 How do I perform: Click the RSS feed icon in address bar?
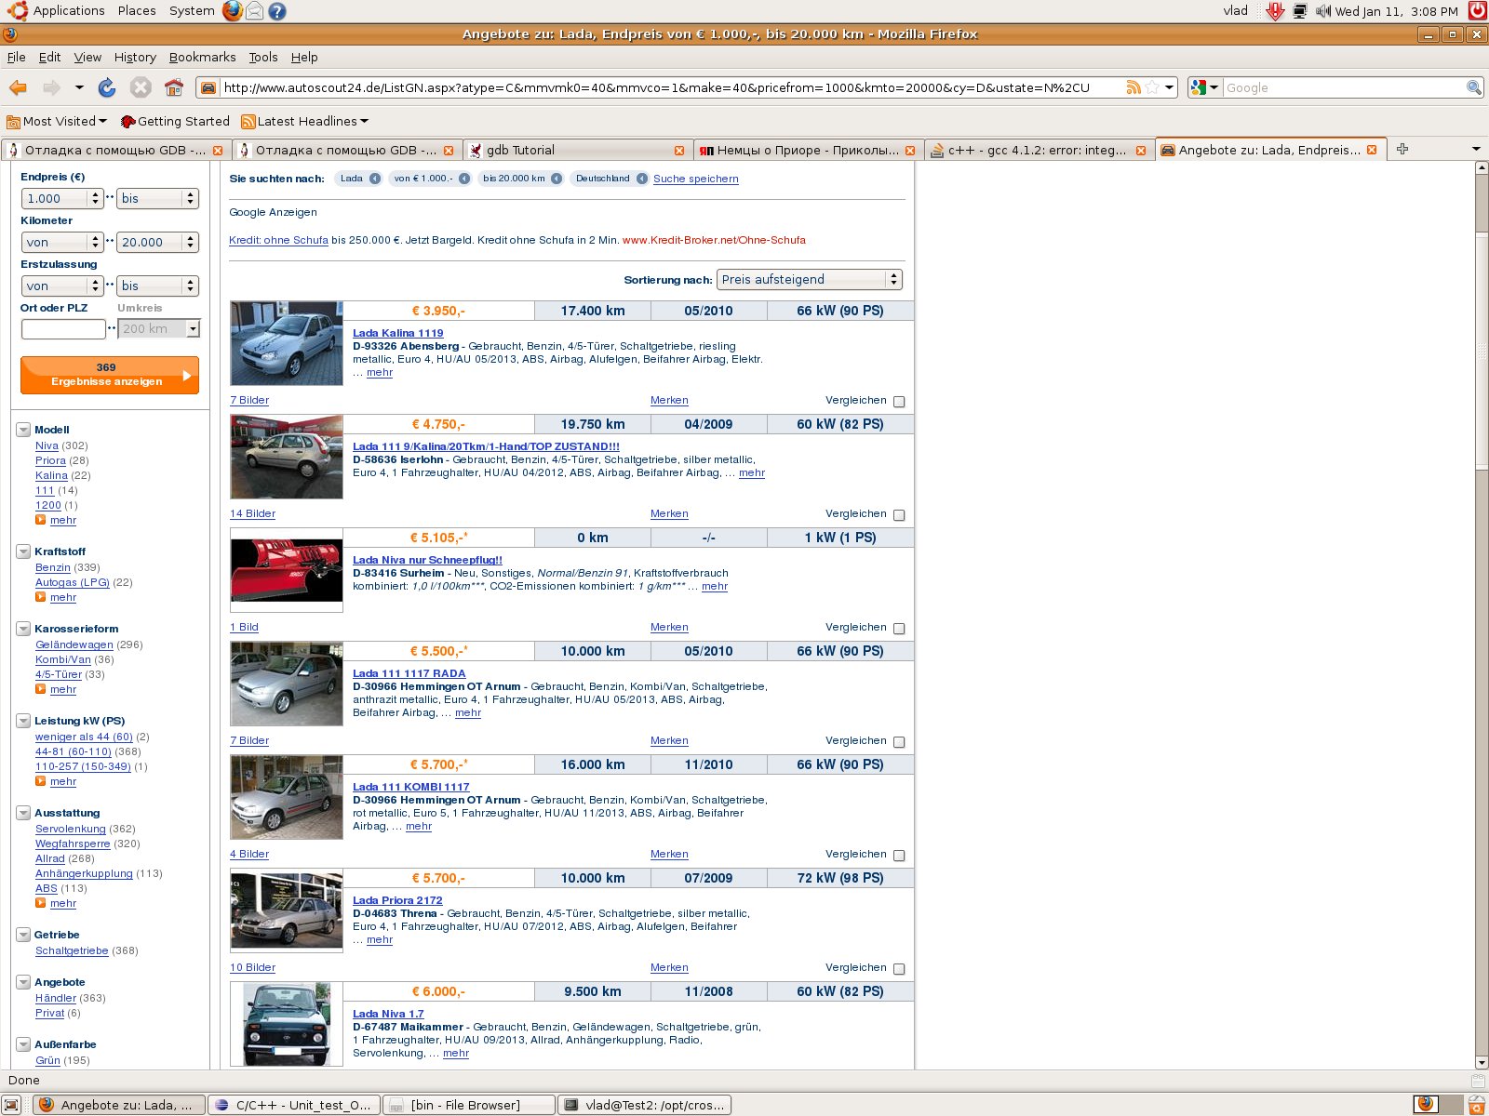(1133, 87)
